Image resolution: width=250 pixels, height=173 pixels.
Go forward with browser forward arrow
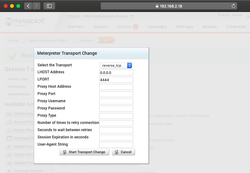tap(36, 6)
